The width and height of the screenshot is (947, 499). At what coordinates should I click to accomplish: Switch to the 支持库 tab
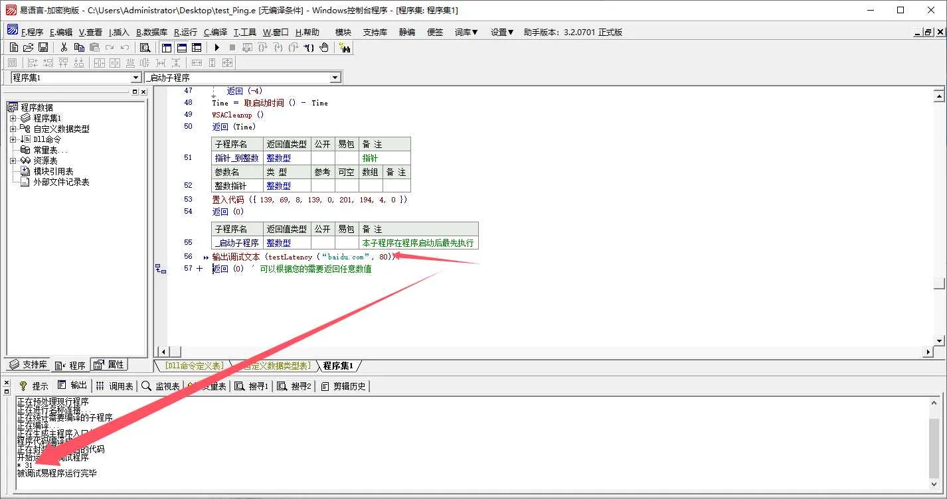(x=28, y=365)
